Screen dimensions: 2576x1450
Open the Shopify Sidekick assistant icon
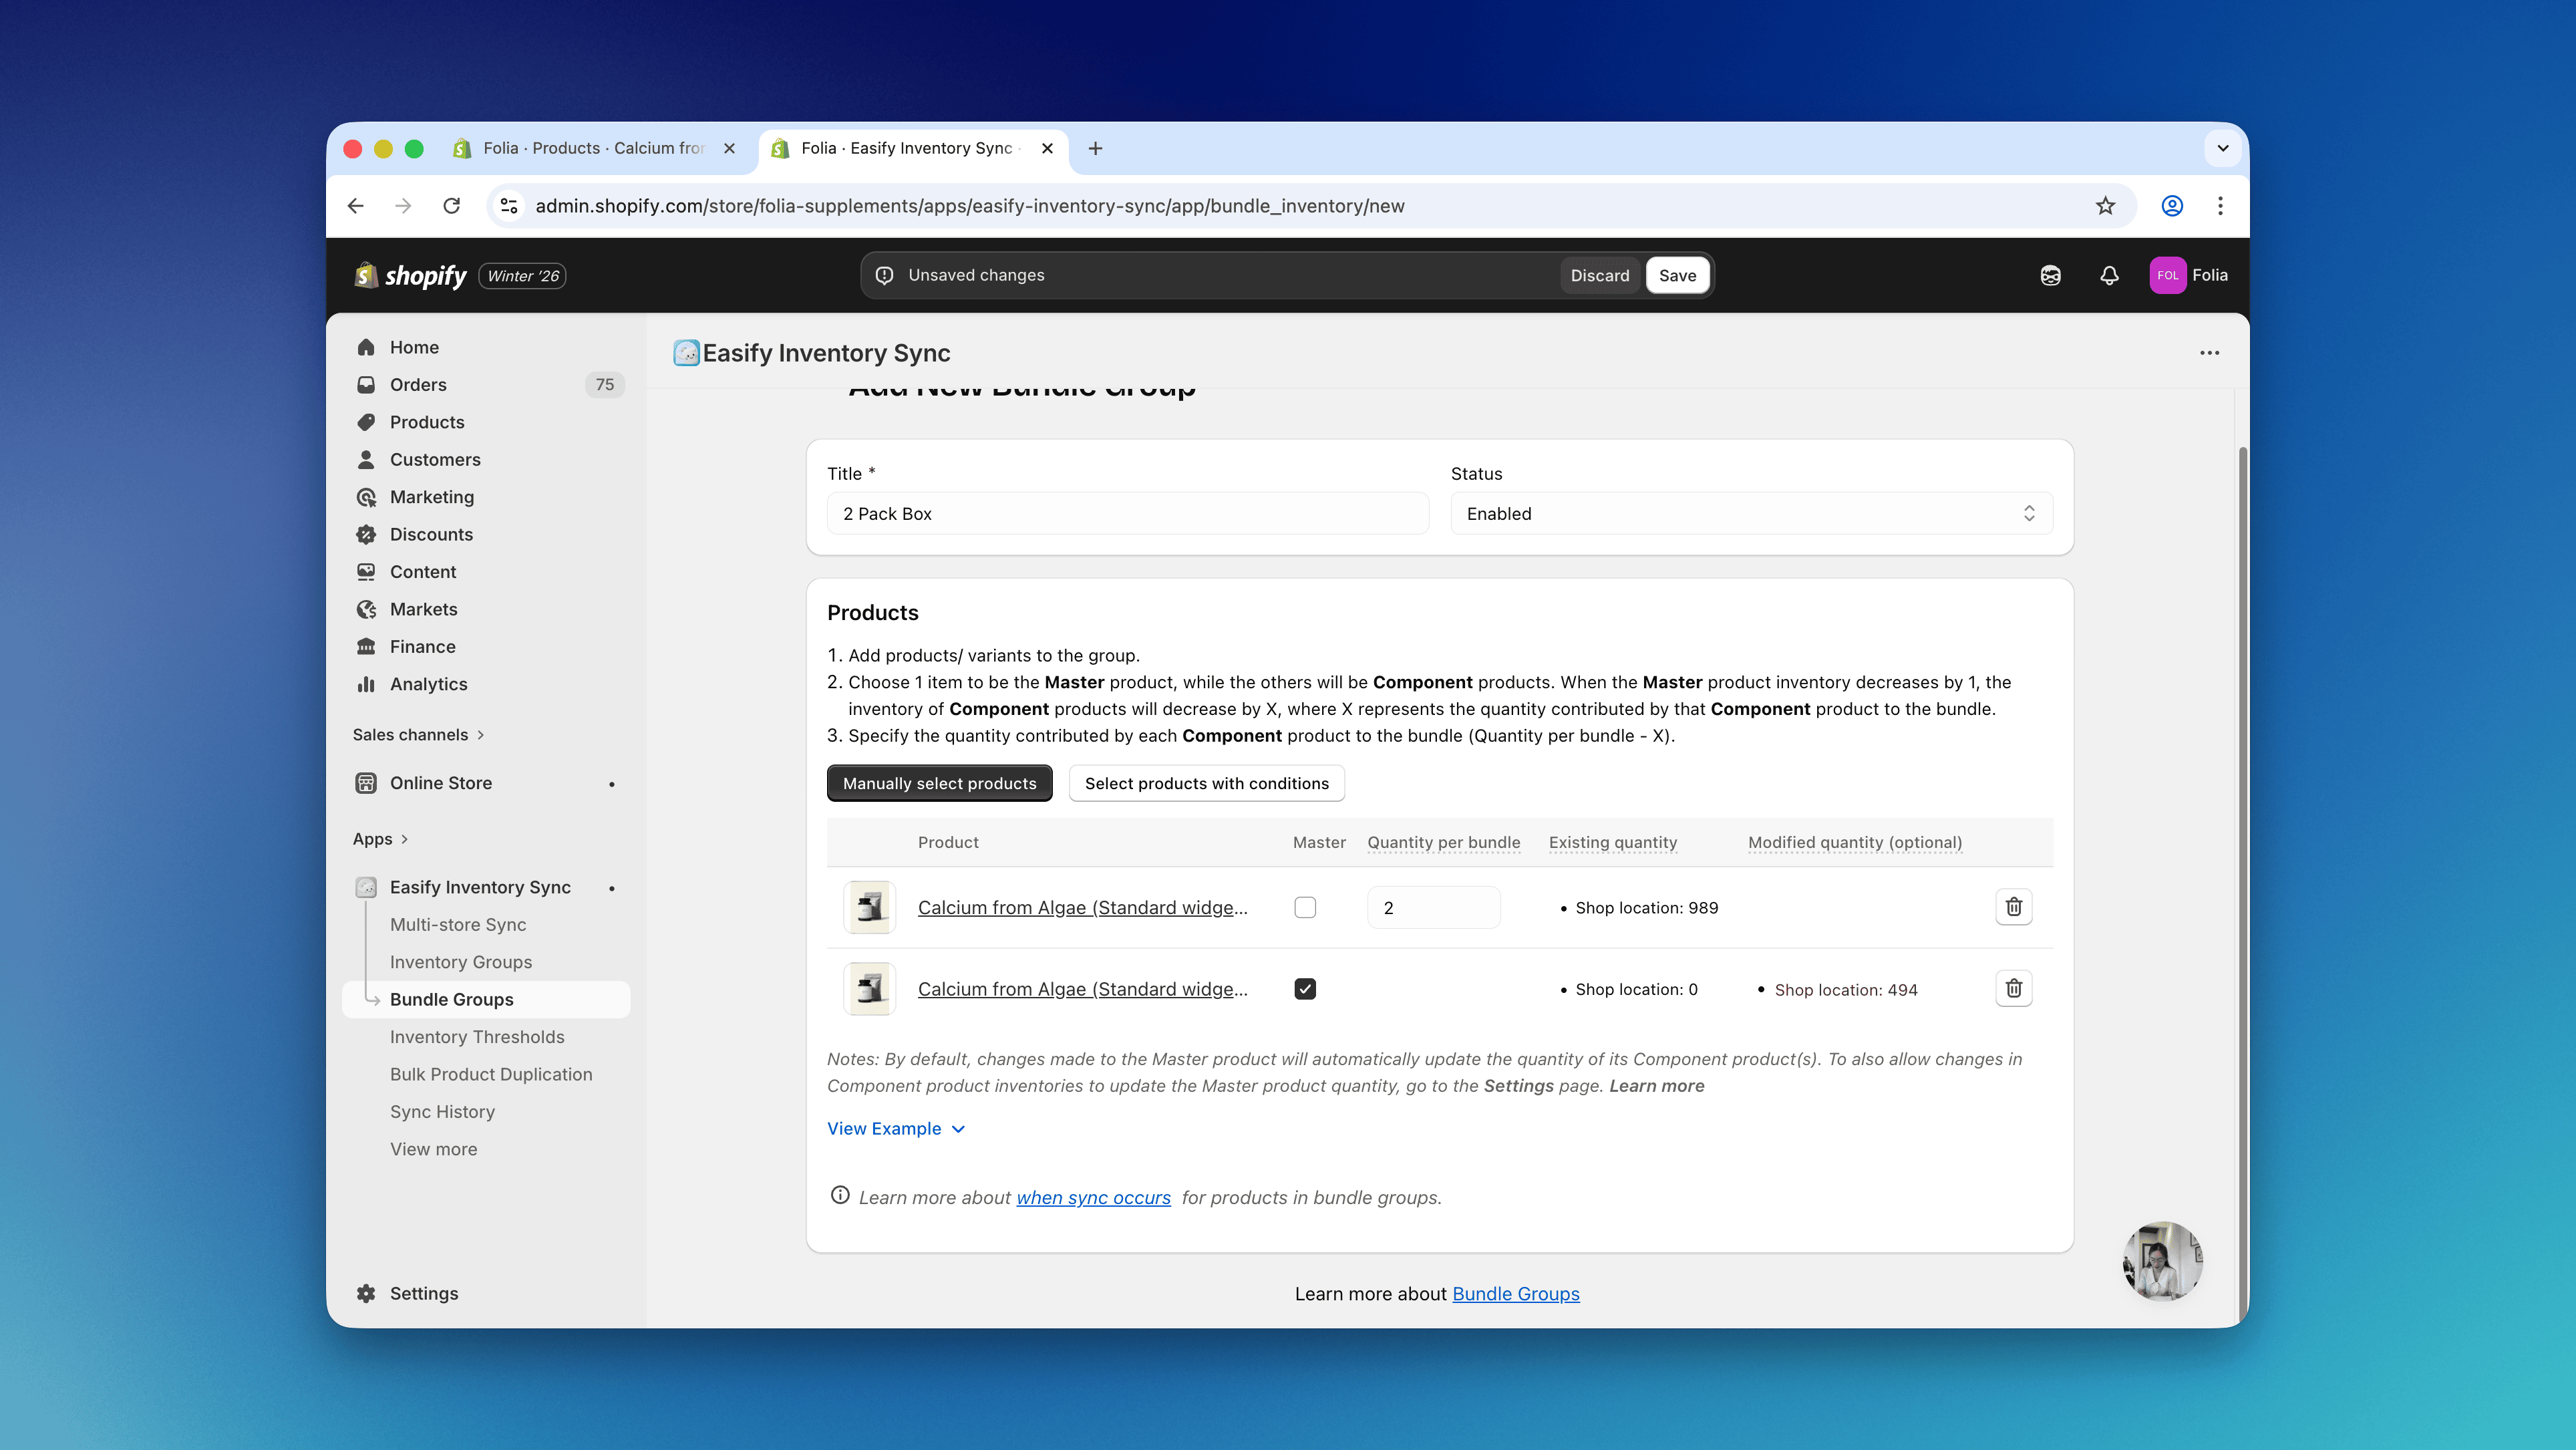pos(2050,275)
